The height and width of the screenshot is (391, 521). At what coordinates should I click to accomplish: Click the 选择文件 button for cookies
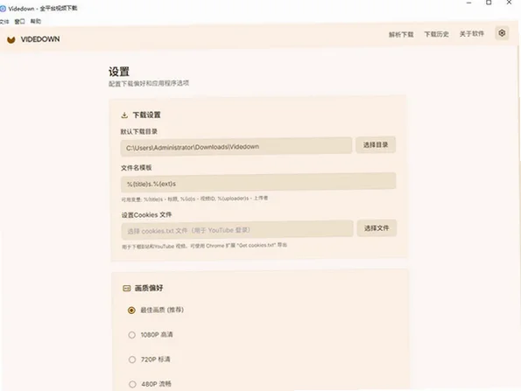pyautogui.click(x=377, y=228)
